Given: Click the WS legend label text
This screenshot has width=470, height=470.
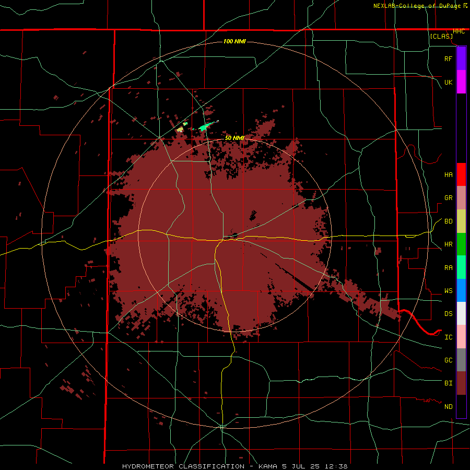Looking at the screenshot, I should [448, 291].
